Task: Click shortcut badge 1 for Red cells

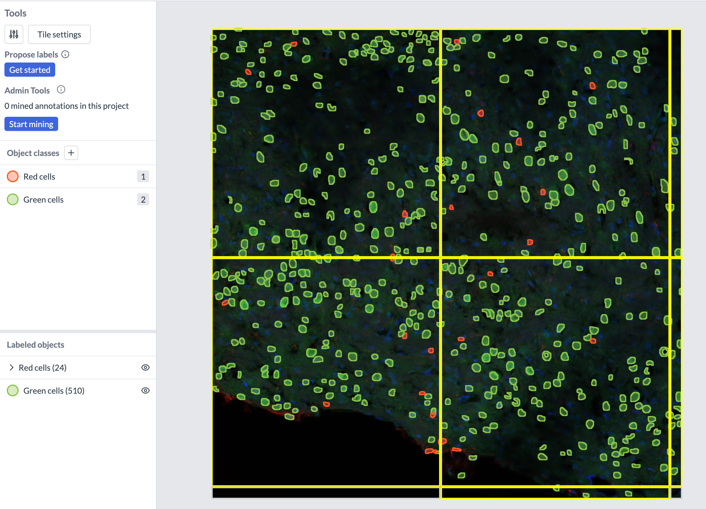Action: [x=143, y=177]
